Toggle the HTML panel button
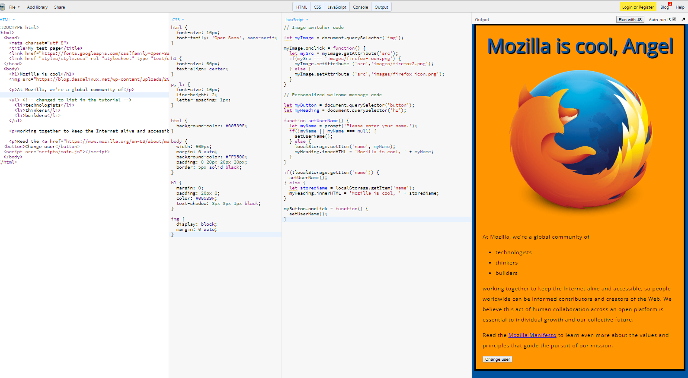The height and width of the screenshot is (378, 688). point(301,7)
